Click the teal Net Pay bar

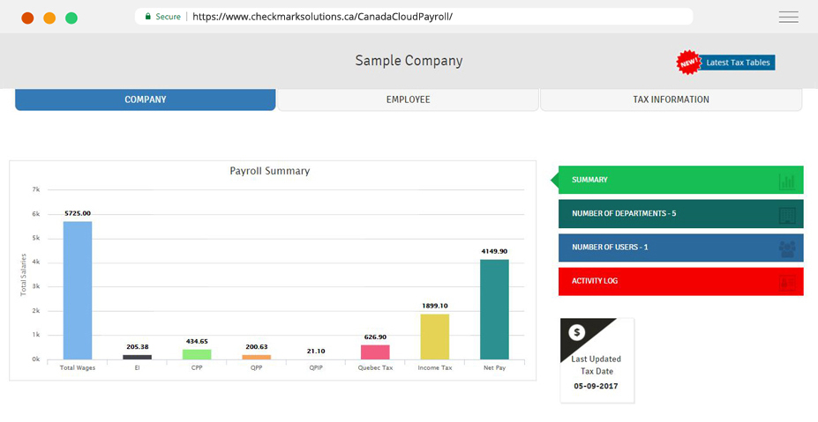[x=494, y=309]
